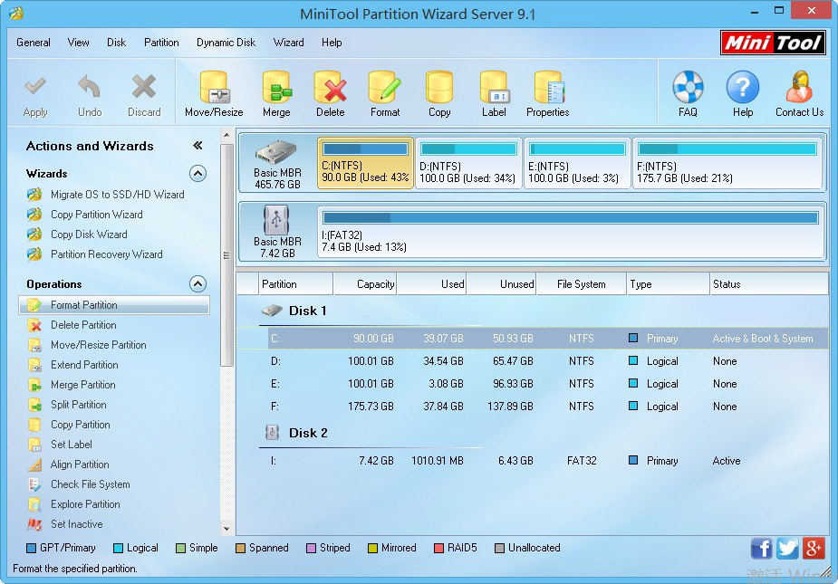This screenshot has height=584, width=838.
Task: Collapse the Operations section
Action: [x=197, y=283]
